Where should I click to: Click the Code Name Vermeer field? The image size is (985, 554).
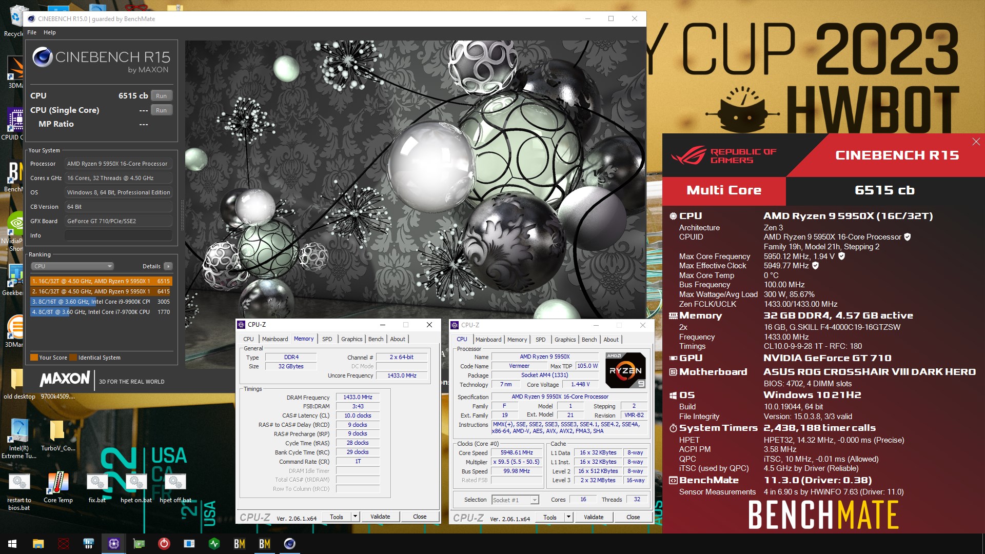519,366
